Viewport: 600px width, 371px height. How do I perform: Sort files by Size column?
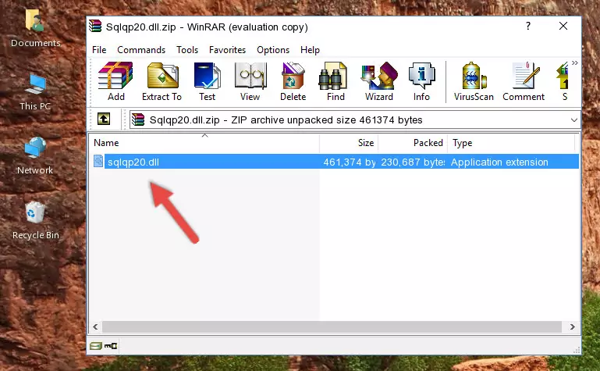(349, 143)
